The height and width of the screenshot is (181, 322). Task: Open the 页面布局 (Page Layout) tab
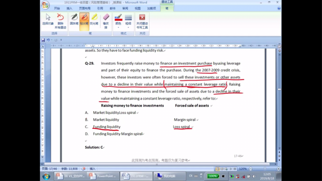click(85, 8)
